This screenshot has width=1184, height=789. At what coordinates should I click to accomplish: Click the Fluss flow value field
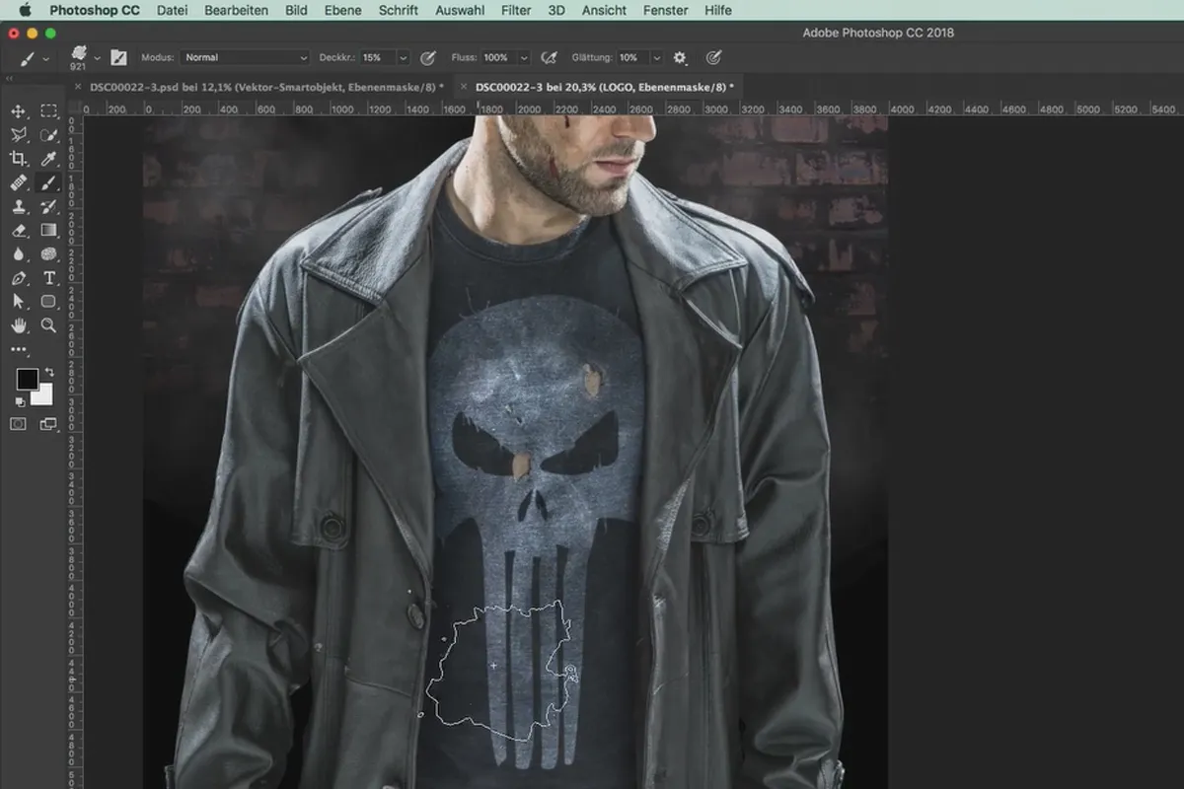[498, 58]
